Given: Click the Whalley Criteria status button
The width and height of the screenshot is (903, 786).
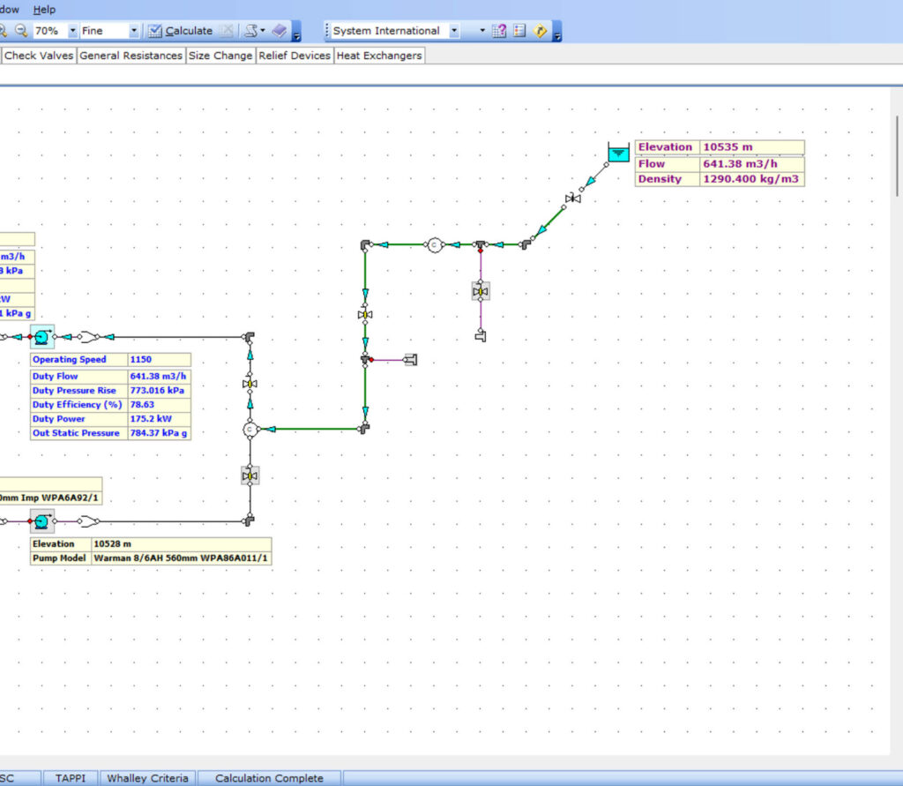Looking at the screenshot, I should coord(147,778).
